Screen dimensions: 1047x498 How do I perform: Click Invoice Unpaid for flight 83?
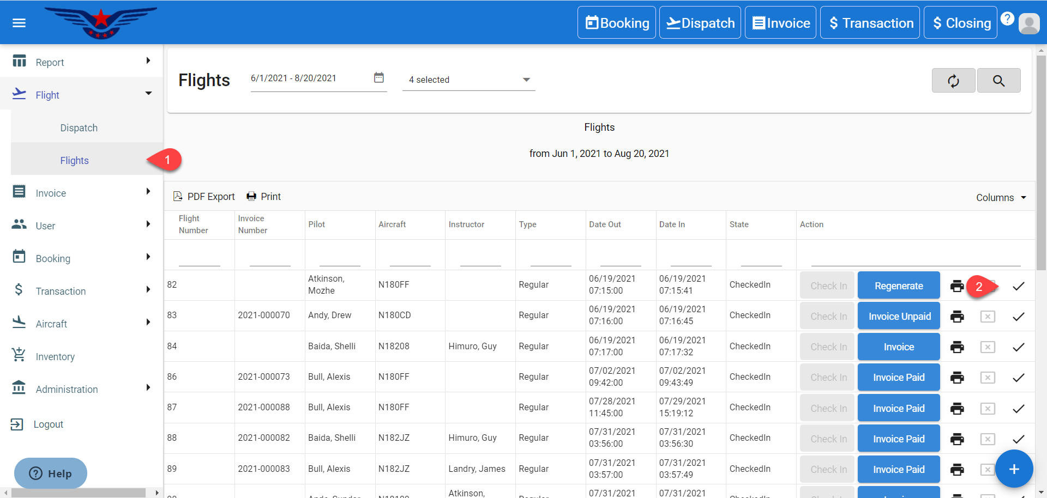click(x=899, y=317)
